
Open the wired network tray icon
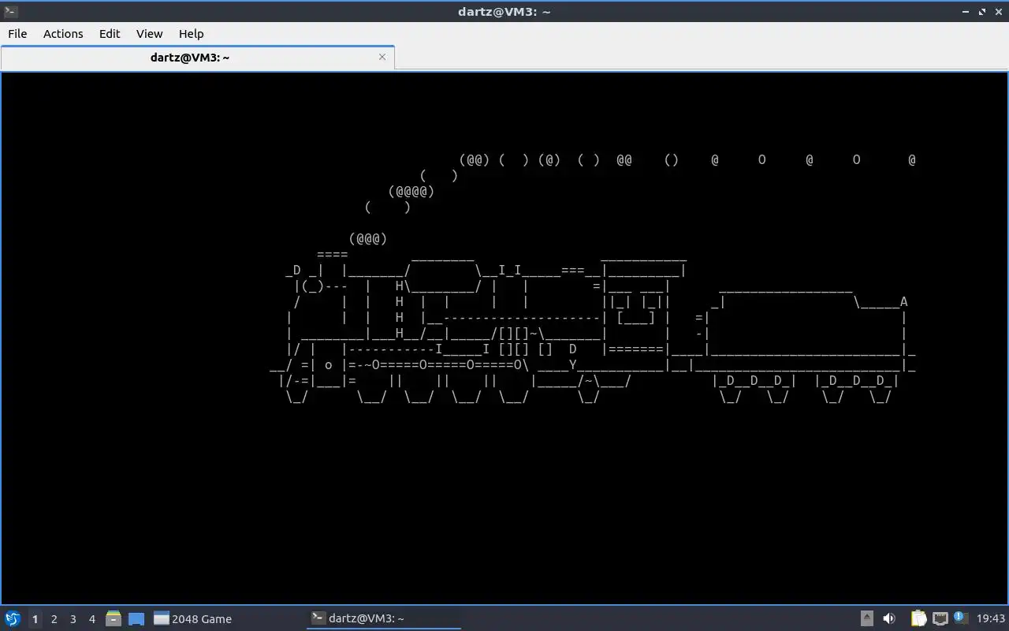tap(940, 618)
